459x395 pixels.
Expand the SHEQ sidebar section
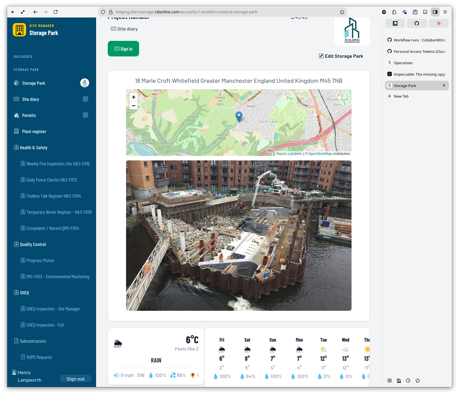[x=24, y=293]
